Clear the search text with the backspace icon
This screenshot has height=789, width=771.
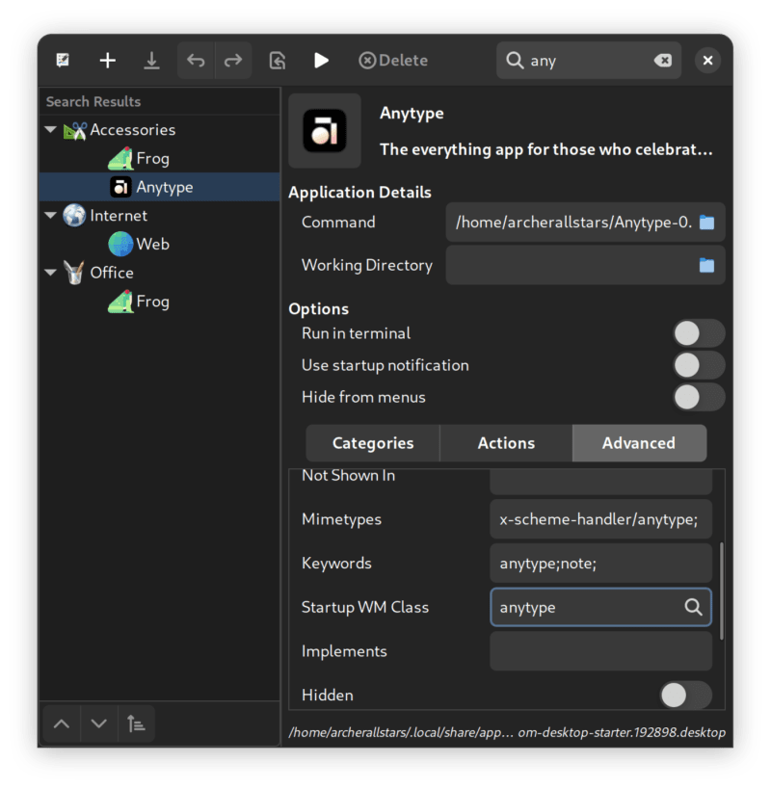(663, 61)
